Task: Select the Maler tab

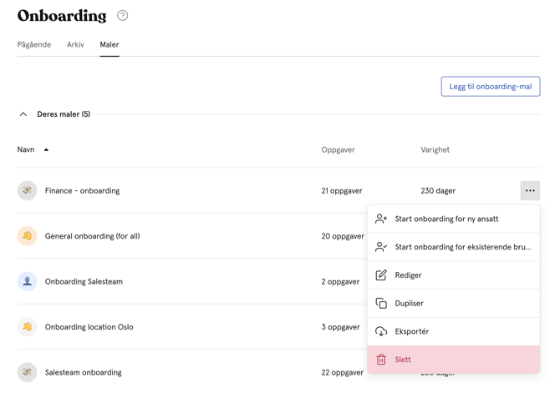Action: [109, 44]
